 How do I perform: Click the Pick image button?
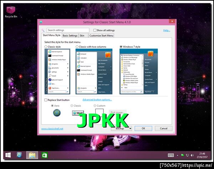coord(117,113)
